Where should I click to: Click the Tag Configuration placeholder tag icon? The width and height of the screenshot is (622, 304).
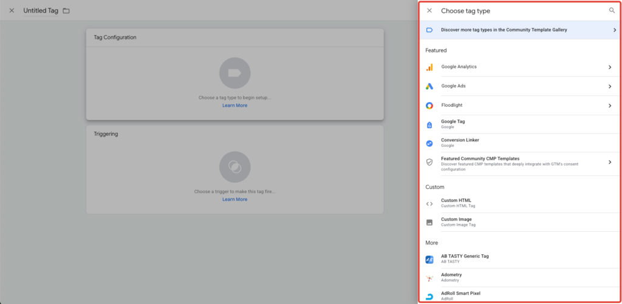(x=235, y=73)
